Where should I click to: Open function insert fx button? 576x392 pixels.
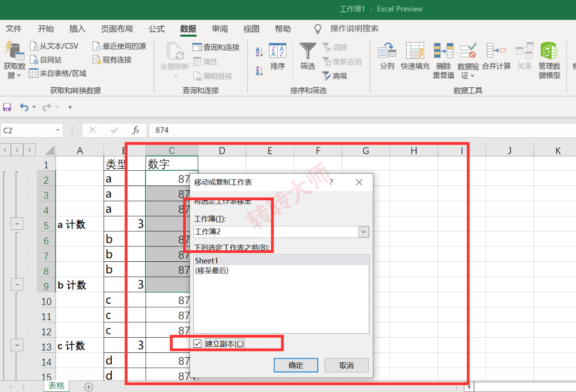pos(136,130)
